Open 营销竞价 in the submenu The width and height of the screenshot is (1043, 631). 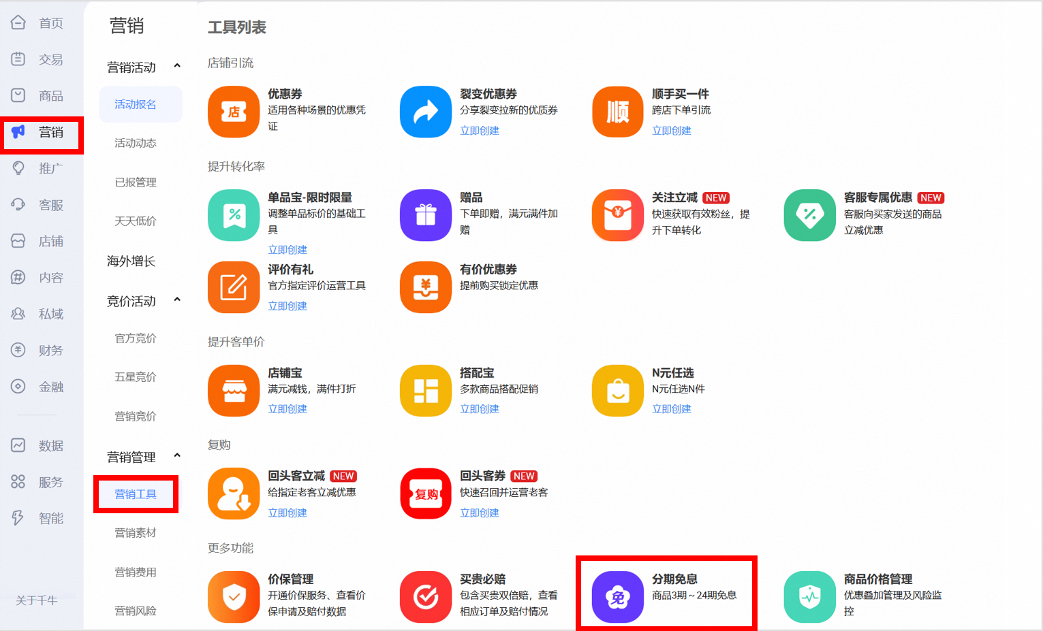pyautogui.click(x=136, y=416)
